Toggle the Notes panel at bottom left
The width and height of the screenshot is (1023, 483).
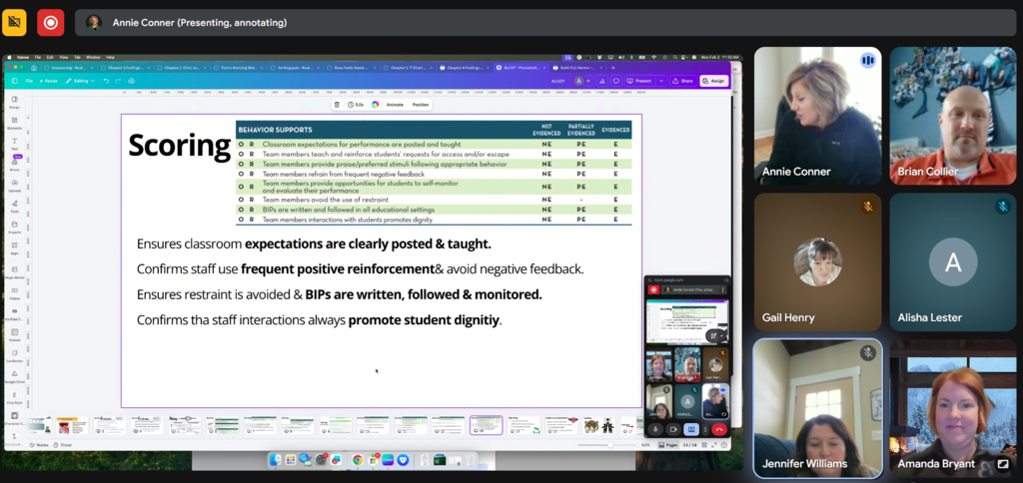click(x=38, y=445)
